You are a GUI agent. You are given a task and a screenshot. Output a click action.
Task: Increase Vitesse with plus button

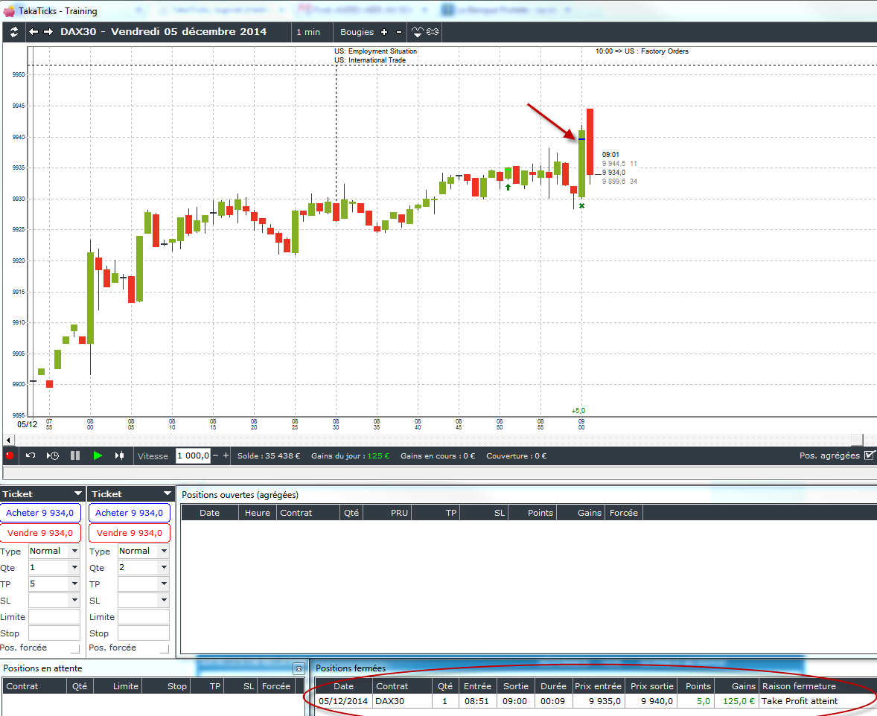226,456
